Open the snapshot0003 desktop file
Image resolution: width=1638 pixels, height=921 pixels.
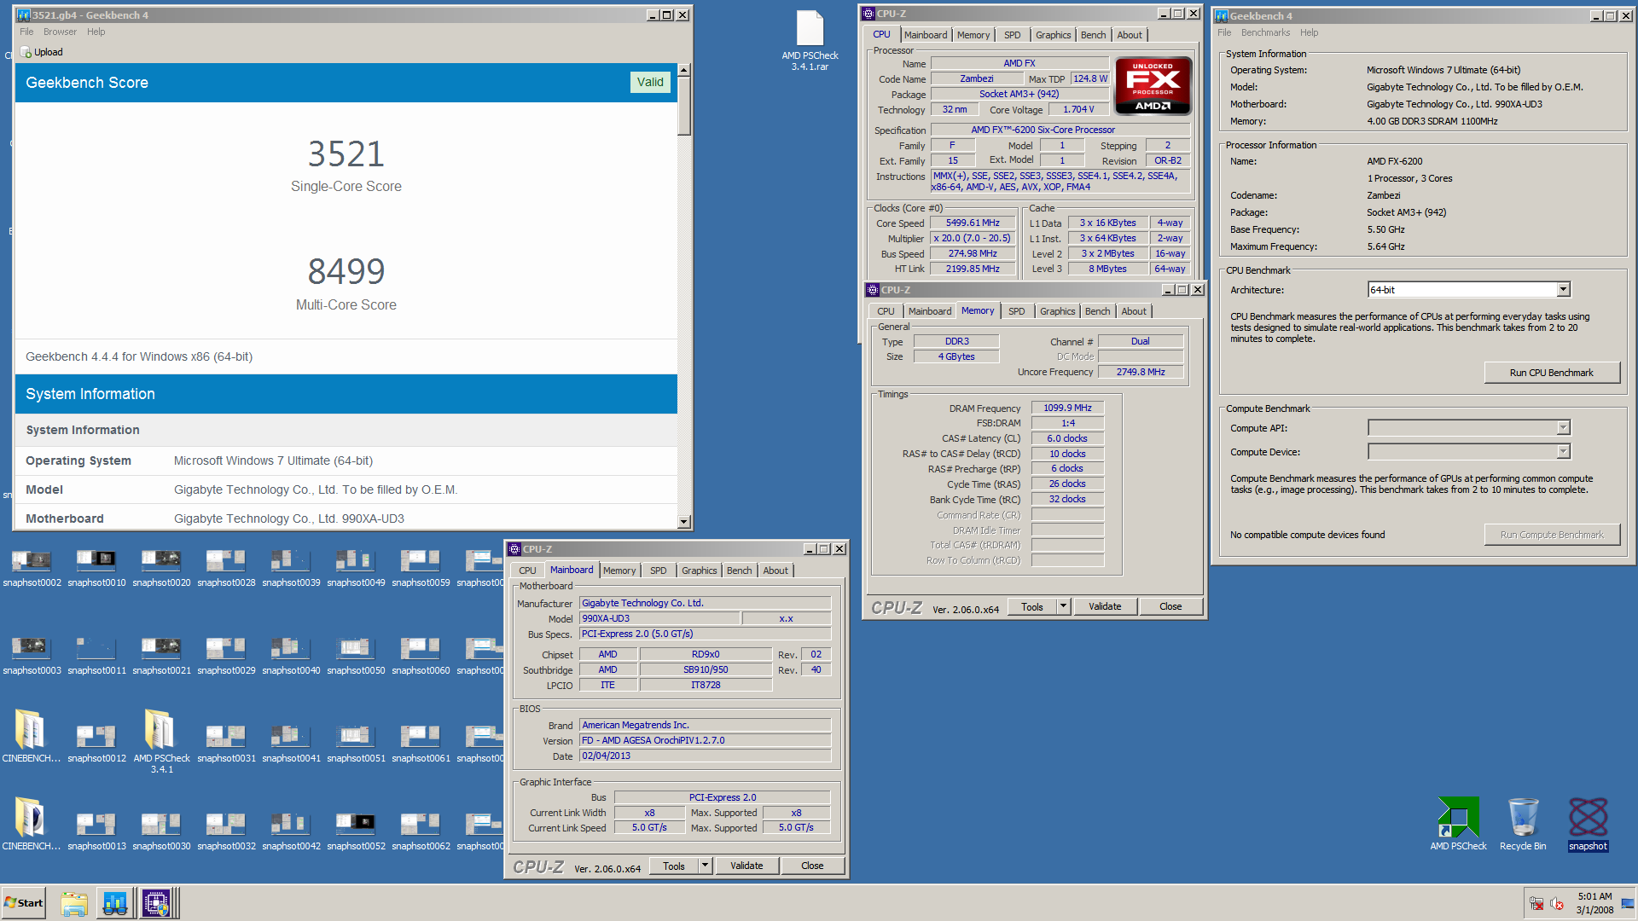32,657
